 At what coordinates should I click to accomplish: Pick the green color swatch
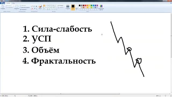pyautogui.click(x=91, y=5)
